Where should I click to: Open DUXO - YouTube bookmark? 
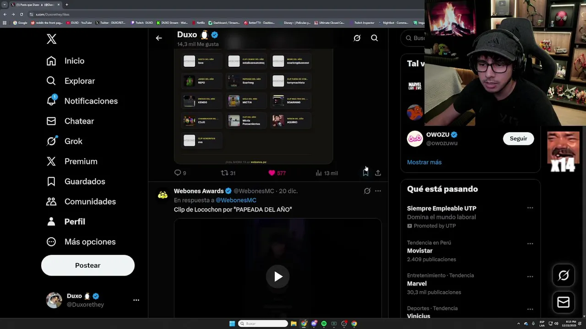[79, 22]
